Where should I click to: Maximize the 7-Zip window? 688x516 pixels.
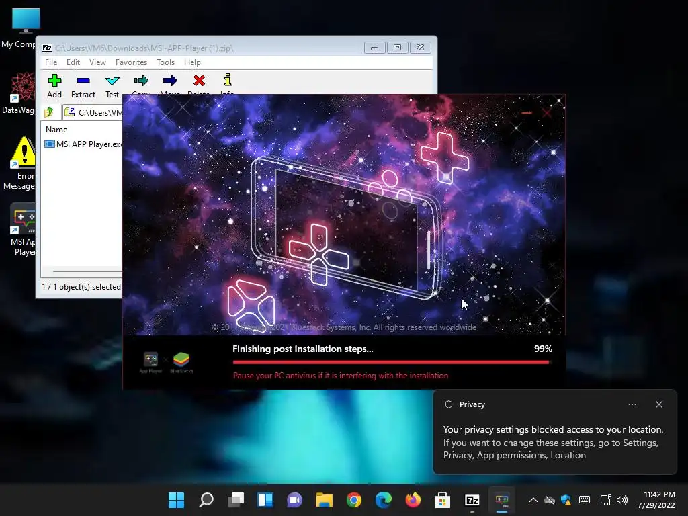[397, 48]
